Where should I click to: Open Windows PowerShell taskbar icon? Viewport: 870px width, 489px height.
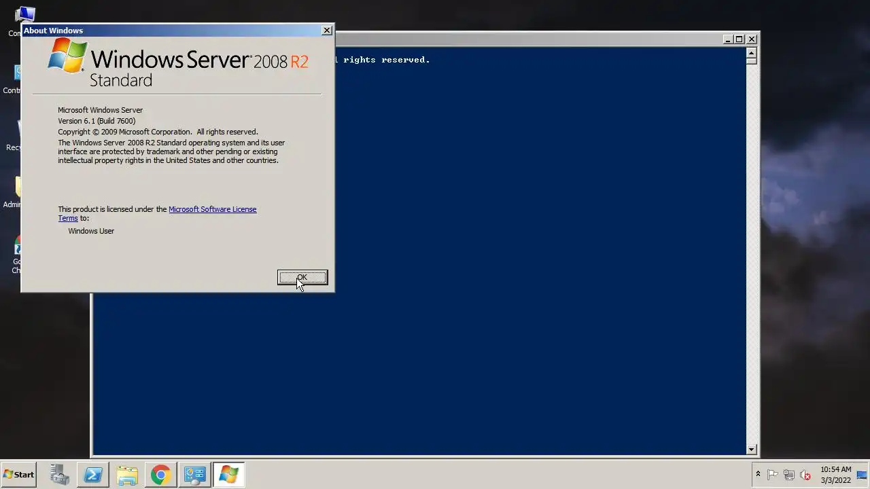[x=93, y=475]
